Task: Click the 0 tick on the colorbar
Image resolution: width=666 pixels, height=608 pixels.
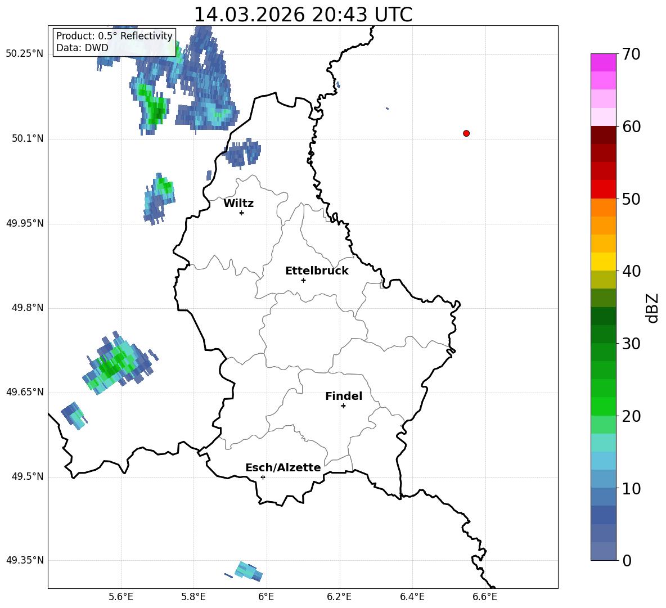Action: coord(627,560)
